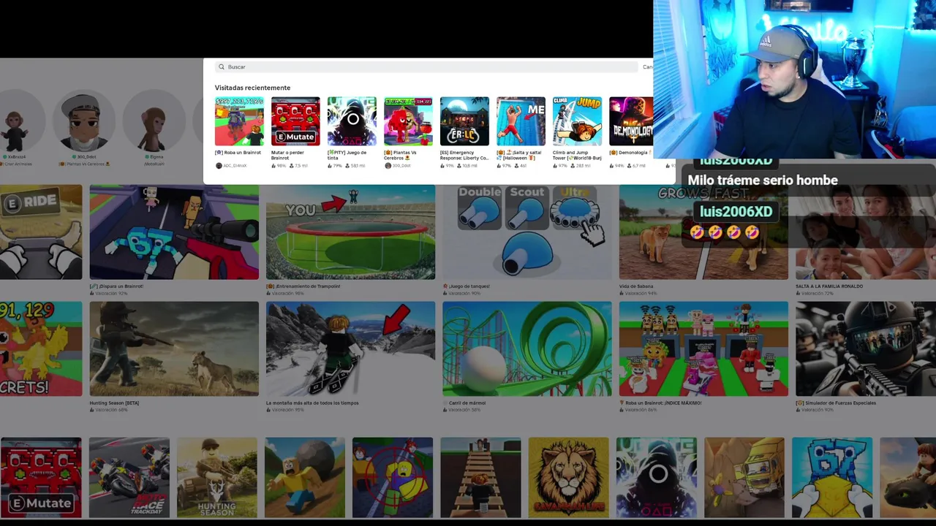The width and height of the screenshot is (936, 526).
Task: Select crosshair target game tile in bottom row
Action: pyautogui.click(x=392, y=477)
